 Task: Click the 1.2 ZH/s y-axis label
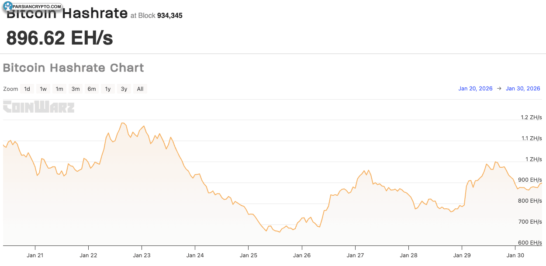[x=531, y=117]
